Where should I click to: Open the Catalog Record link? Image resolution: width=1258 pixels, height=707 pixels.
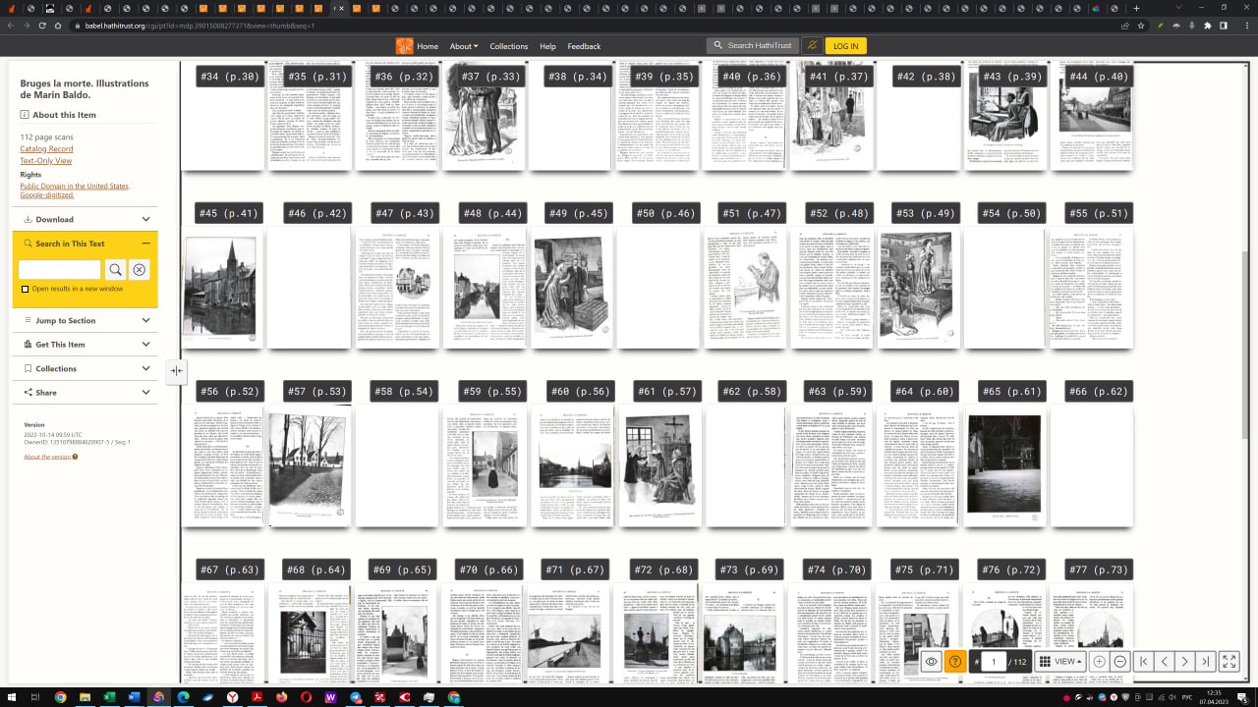click(x=46, y=149)
